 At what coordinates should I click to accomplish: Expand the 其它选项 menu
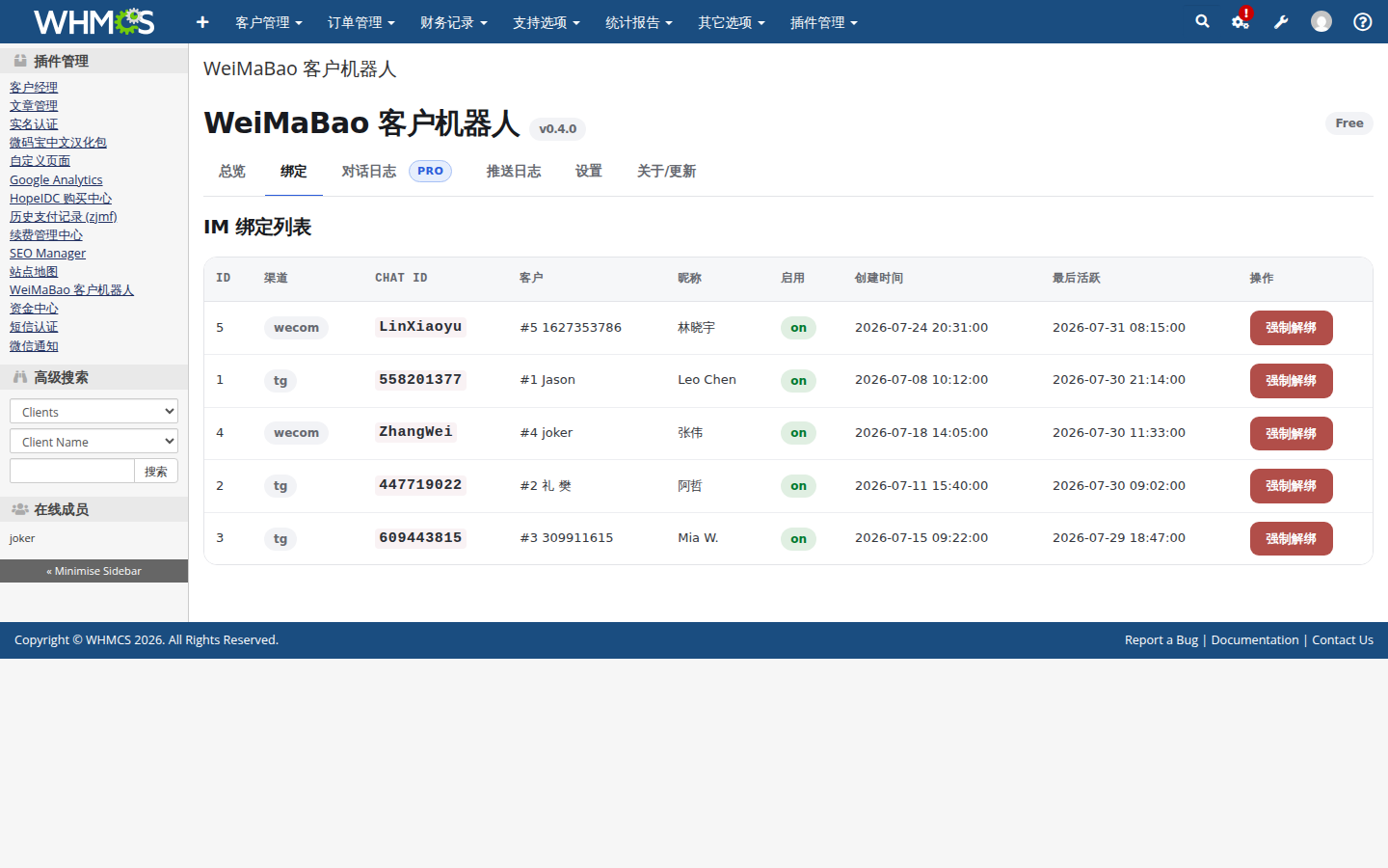tap(732, 22)
